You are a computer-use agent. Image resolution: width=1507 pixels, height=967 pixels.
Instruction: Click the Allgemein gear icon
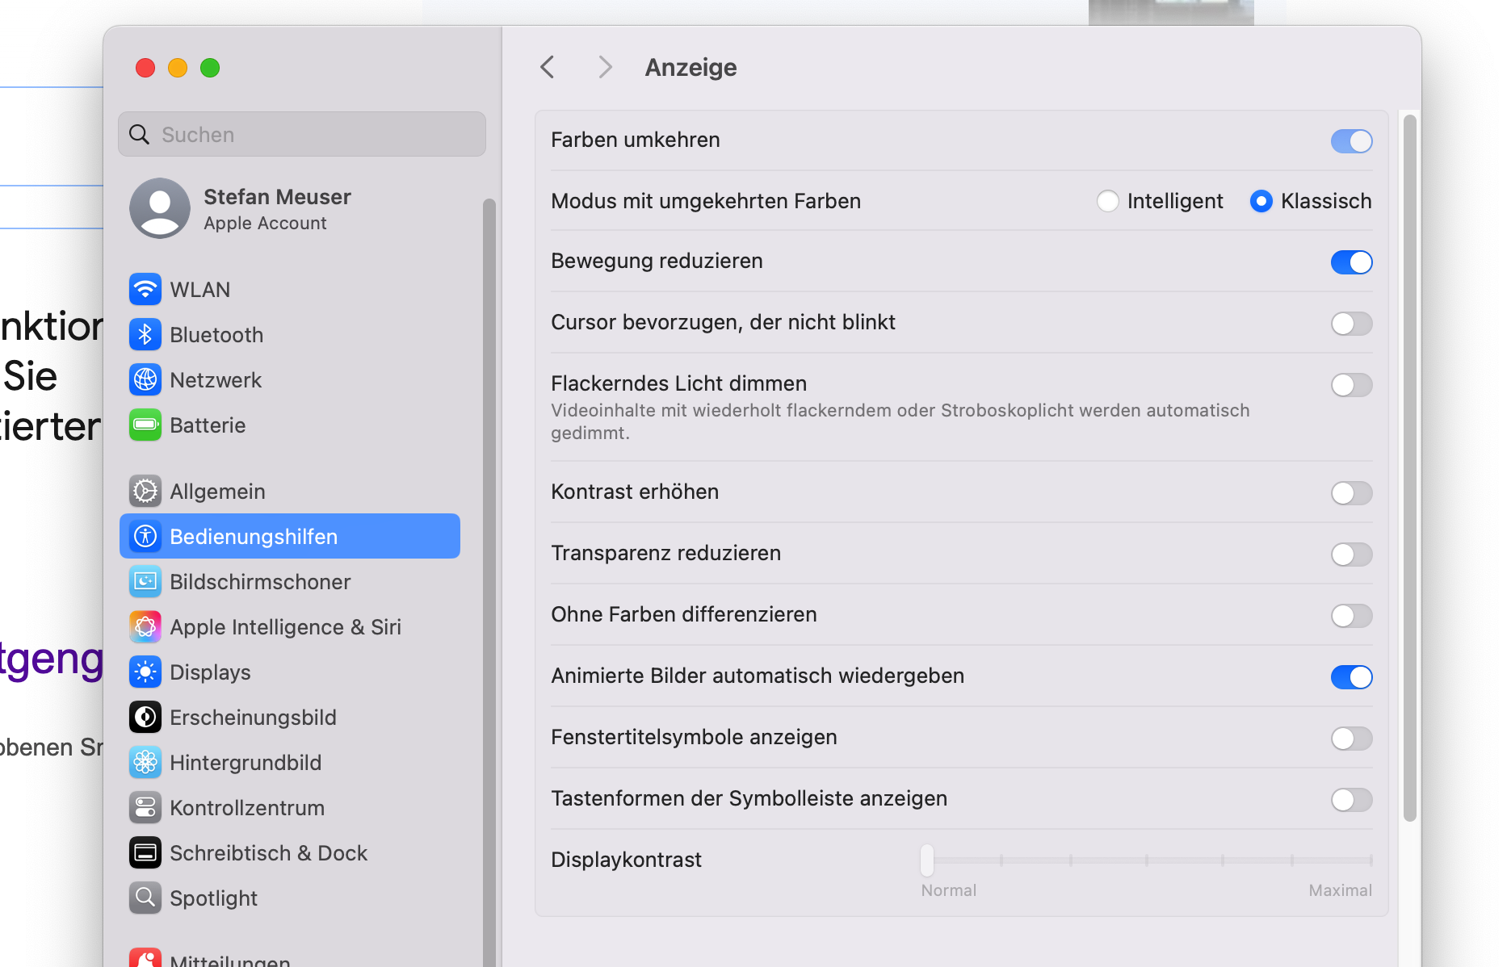[x=145, y=491]
